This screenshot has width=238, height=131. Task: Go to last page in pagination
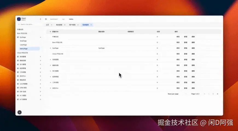[217, 94]
